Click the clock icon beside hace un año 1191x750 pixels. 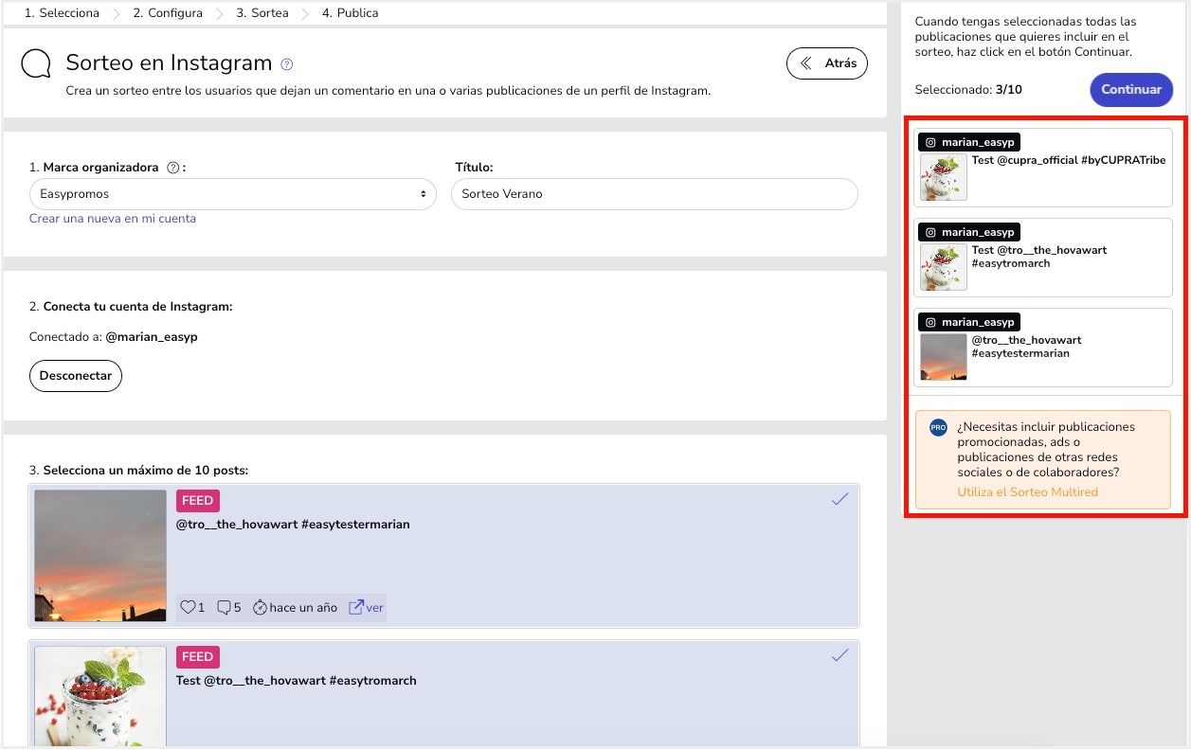(260, 608)
